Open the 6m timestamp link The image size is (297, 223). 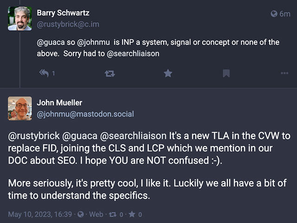pos(284,14)
